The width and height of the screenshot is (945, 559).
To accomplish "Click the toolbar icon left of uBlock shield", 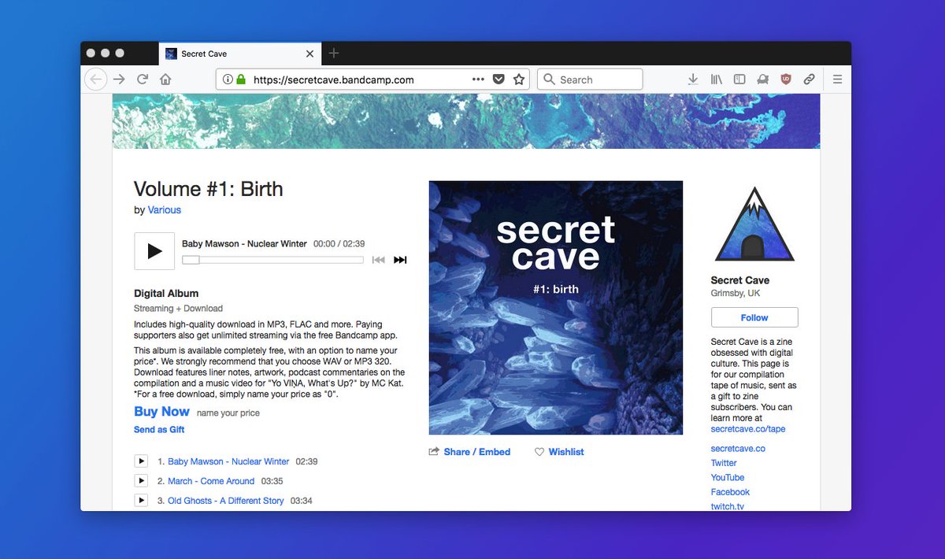I will (x=762, y=80).
